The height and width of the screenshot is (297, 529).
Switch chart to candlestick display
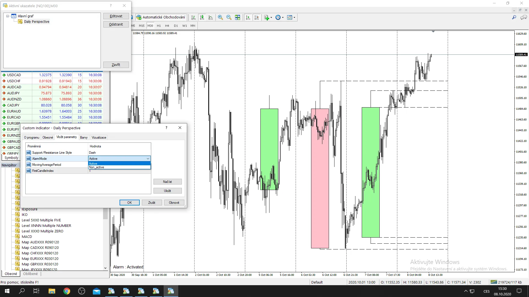[202, 17]
